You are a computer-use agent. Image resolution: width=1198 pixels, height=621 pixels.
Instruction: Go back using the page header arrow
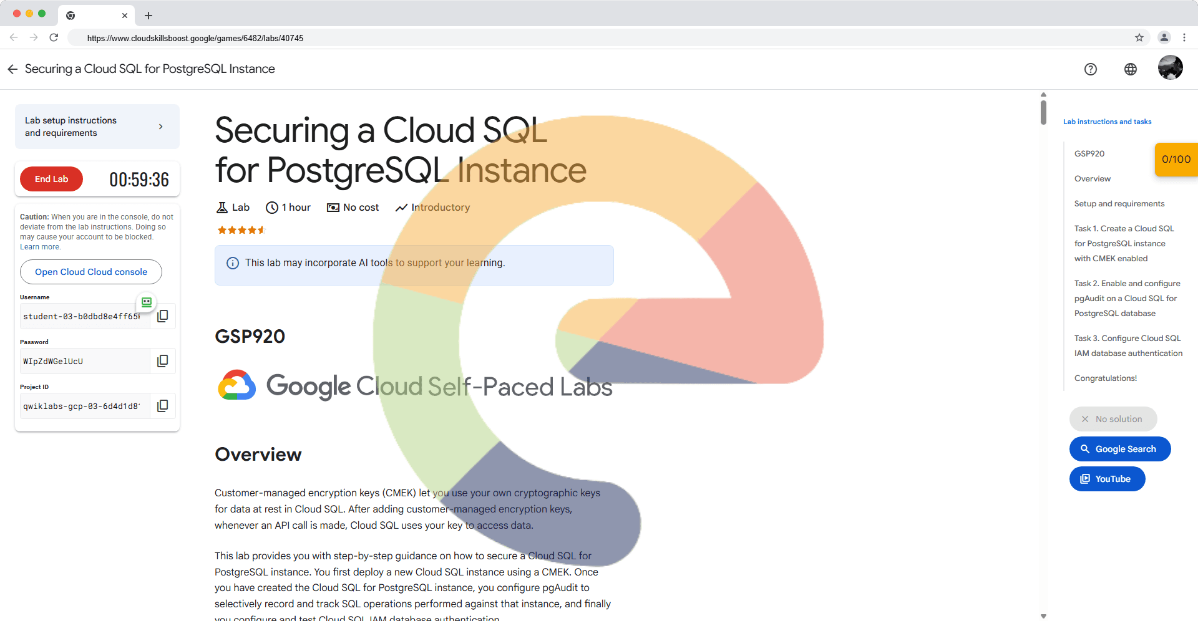tap(12, 69)
